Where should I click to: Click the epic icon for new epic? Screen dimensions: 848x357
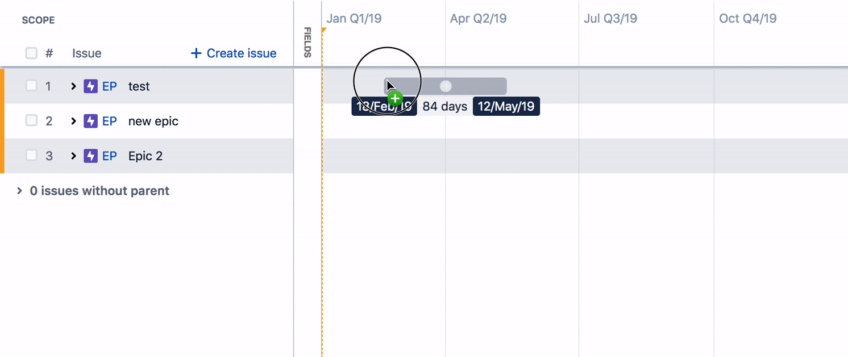tap(90, 121)
